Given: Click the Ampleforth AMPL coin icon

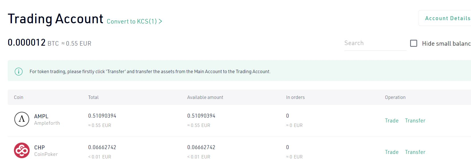Looking at the screenshot, I should click(22, 119).
